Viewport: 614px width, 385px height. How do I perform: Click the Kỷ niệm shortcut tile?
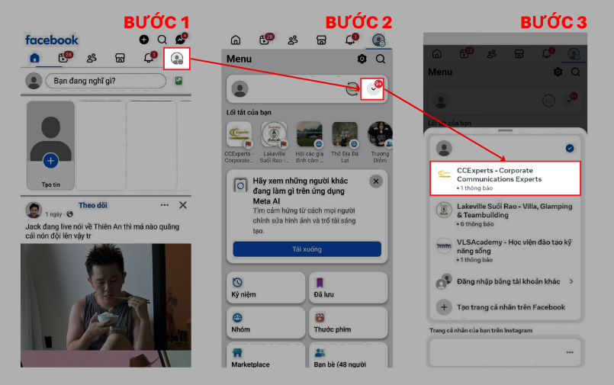coord(265,287)
